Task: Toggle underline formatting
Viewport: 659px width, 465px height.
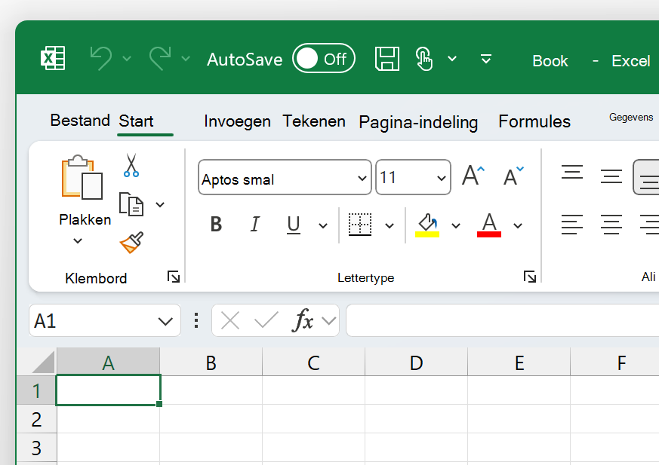Action: click(294, 225)
